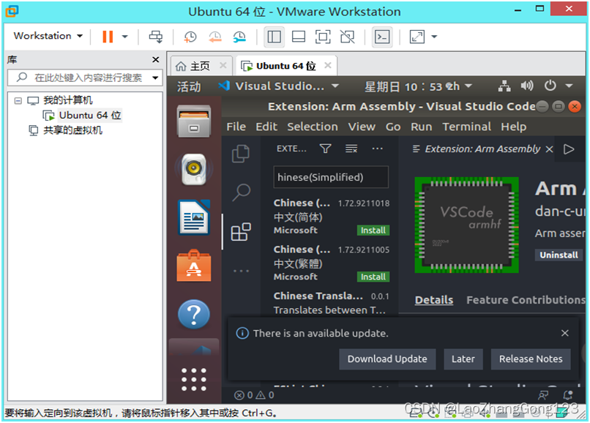
Task: Take a snapshot of the virtual machine
Action: (191, 37)
